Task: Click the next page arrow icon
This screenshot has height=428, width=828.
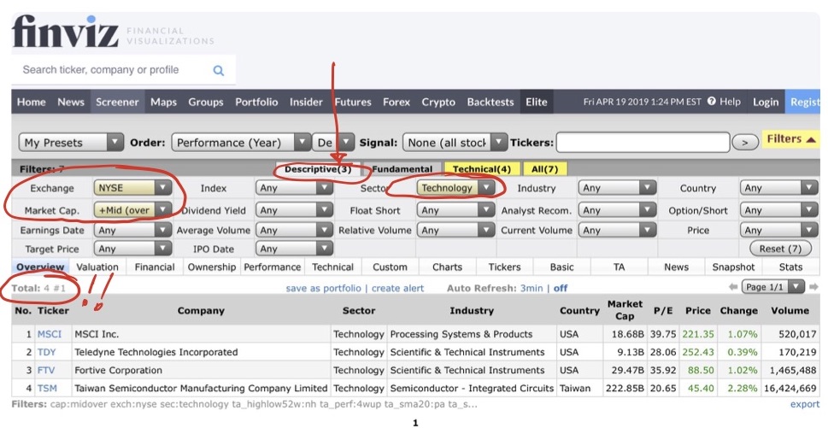Action: 813,288
